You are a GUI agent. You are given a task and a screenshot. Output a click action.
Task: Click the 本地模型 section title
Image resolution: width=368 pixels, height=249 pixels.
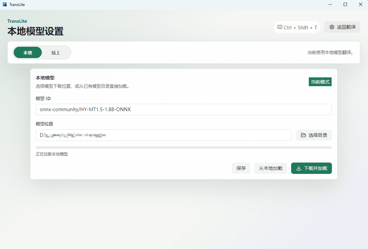coord(45,78)
